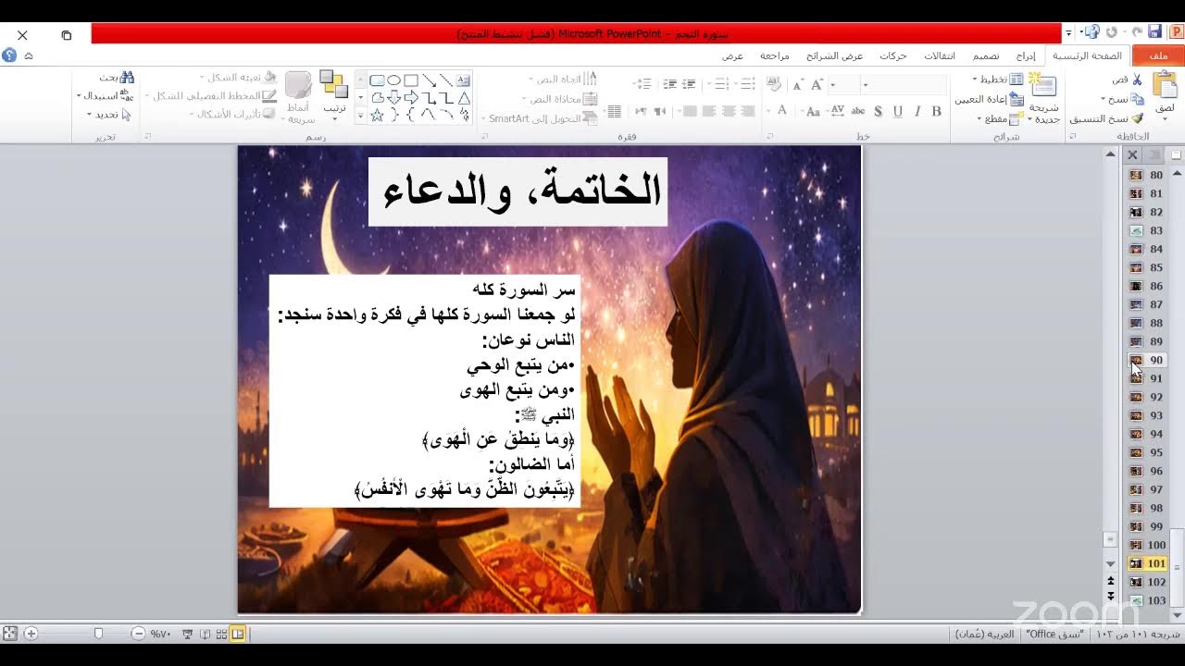The width and height of the screenshot is (1185, 666).
Task: Click the Columns icon in the paragraph group
Action: tap(613, 111)
